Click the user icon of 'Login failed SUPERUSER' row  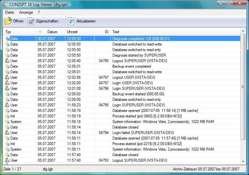(x=7, y=133)
